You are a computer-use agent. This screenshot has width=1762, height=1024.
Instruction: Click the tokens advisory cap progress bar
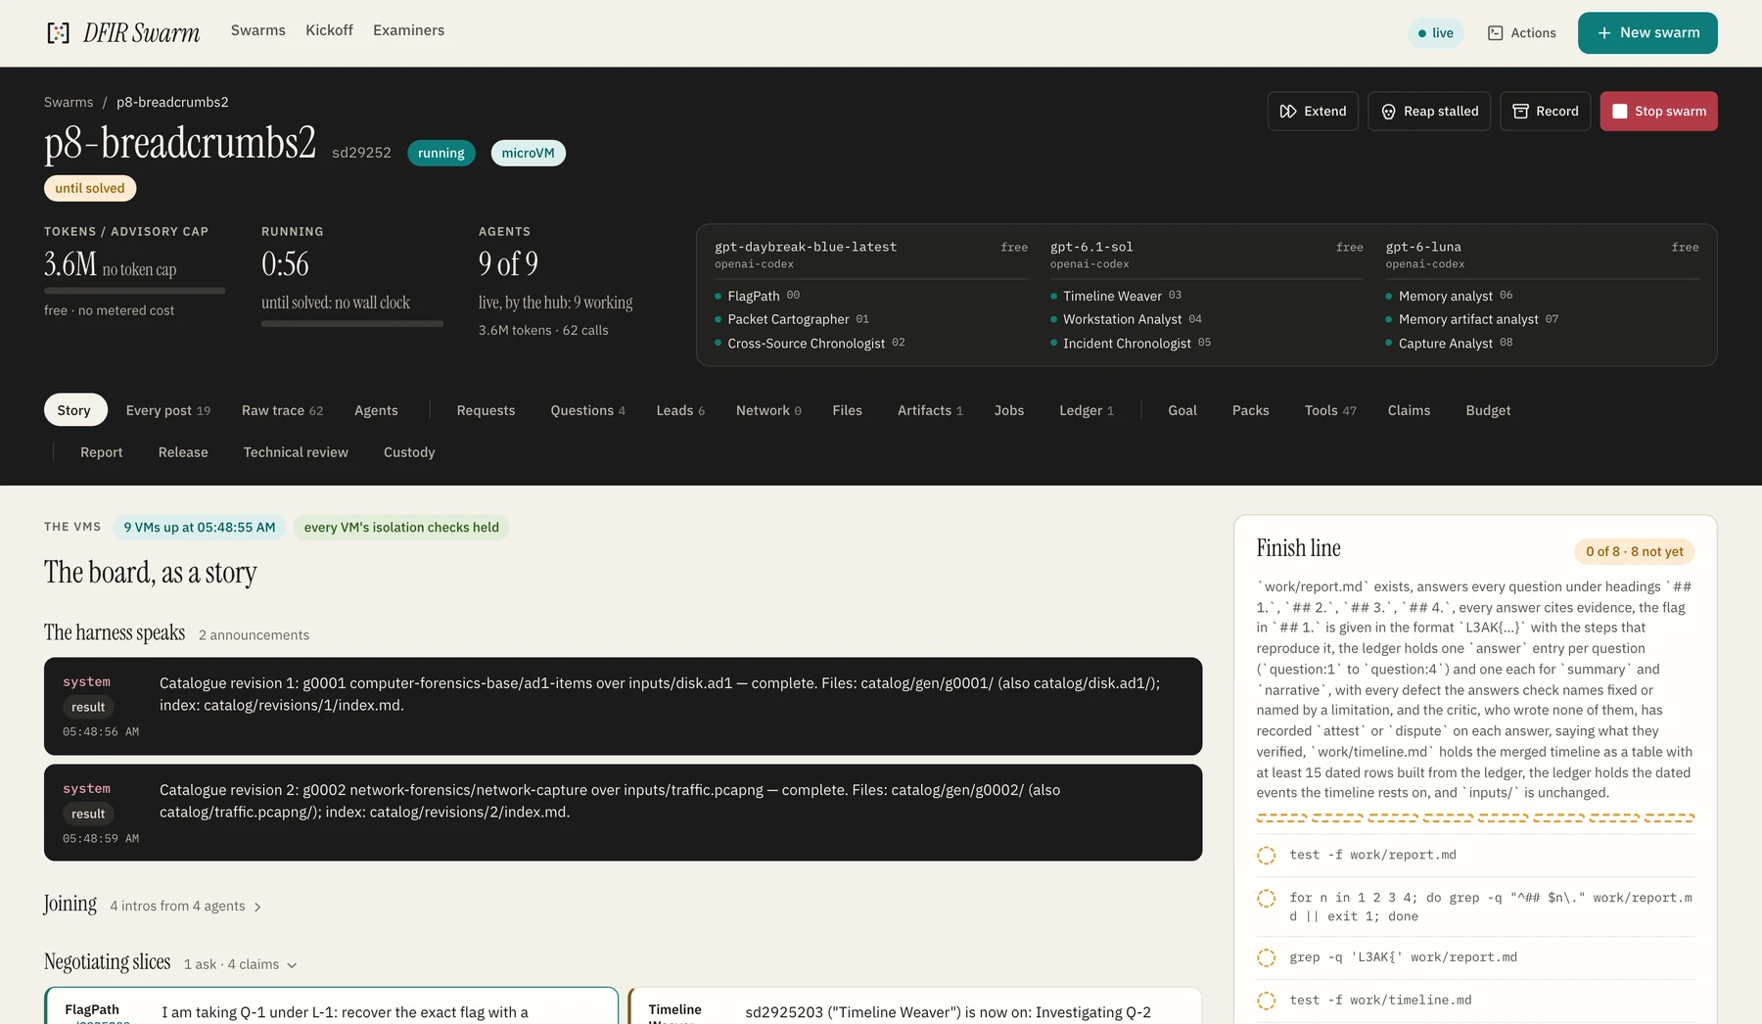(x=134, y=291)
